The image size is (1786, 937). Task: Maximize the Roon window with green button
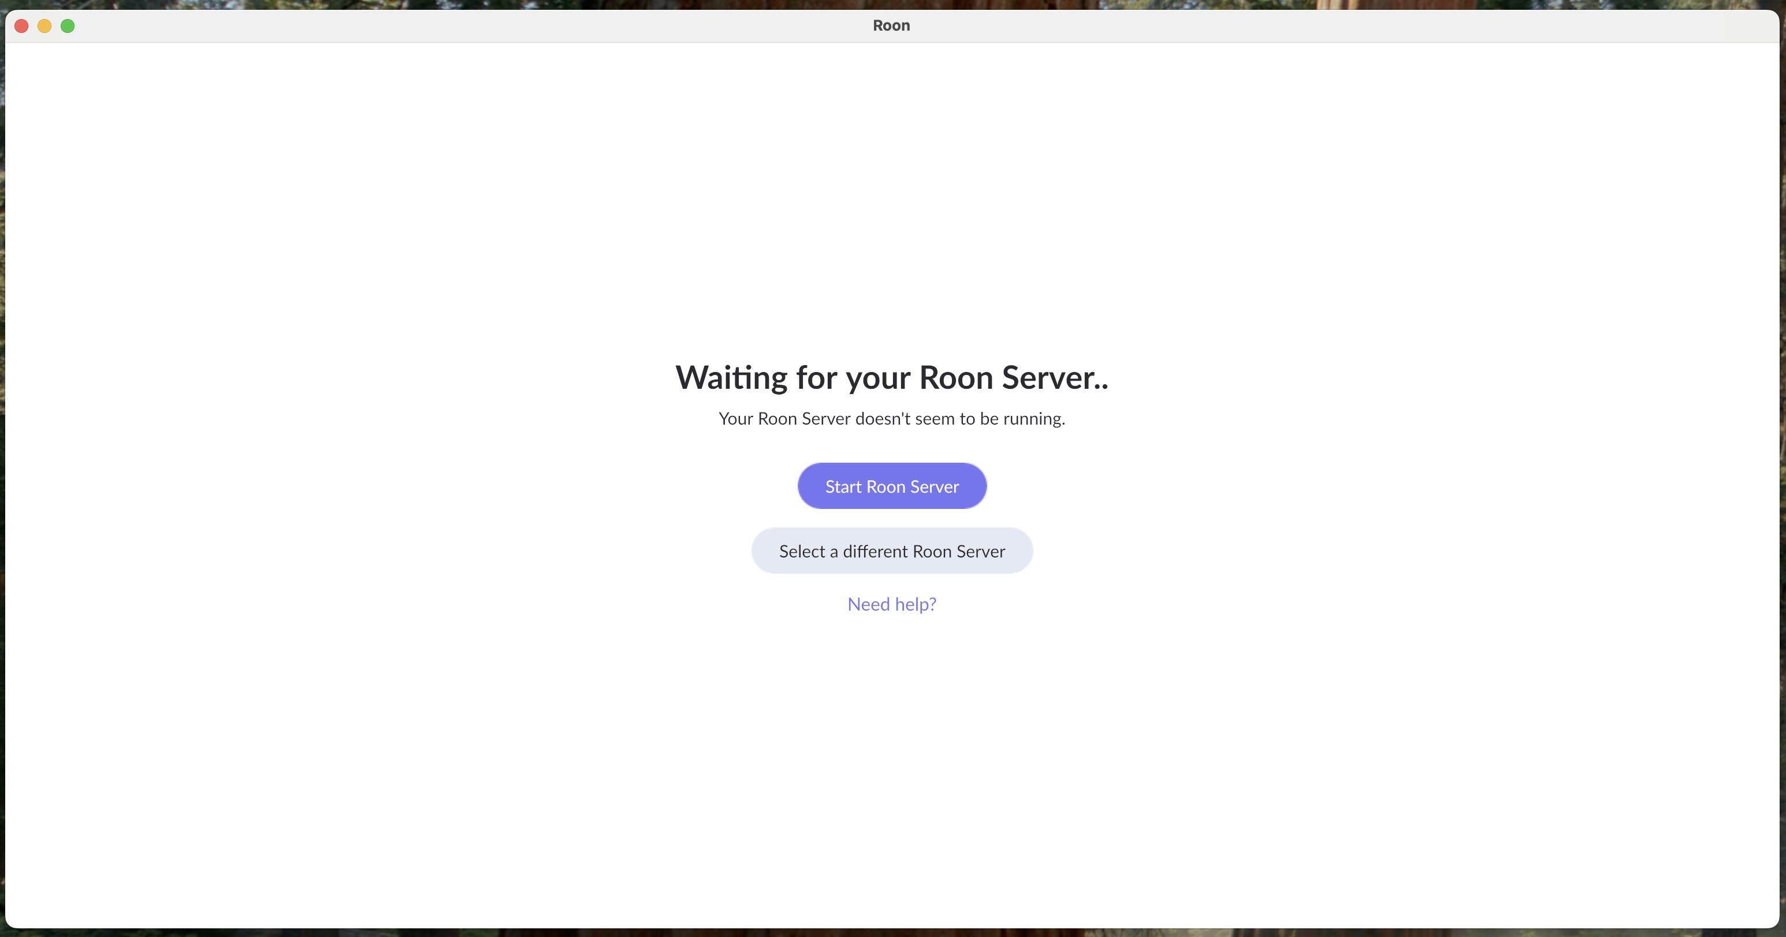(x=67, y=27)
